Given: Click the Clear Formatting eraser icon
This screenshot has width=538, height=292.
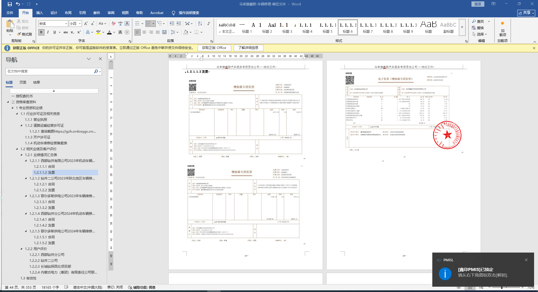Looking at the screenshot, I should (x=114, y=24).
